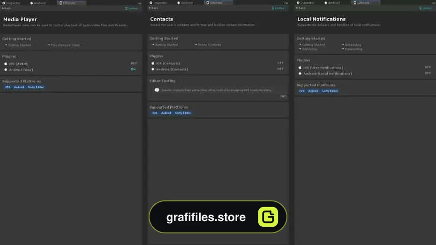Open the Inspector tab in Local Notifications panel
This screenshot has height=245, width=436.
click(x=306, y=3)
